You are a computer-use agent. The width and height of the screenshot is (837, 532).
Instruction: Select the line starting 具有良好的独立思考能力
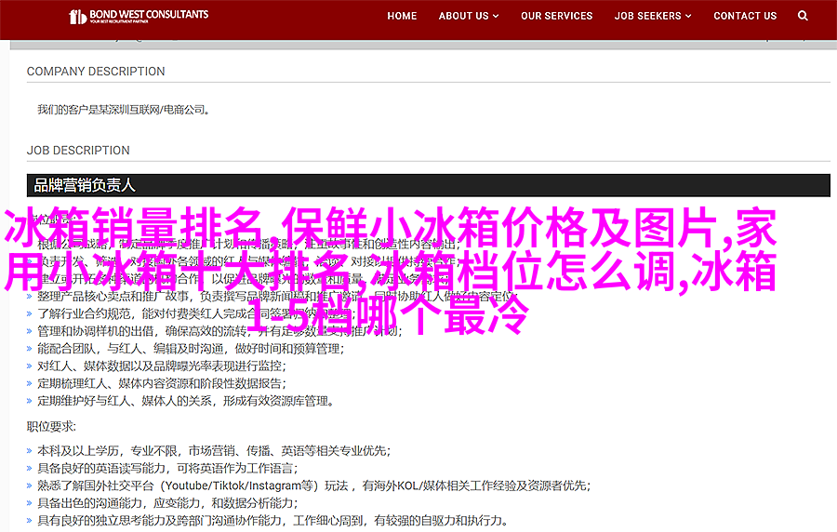272,520
